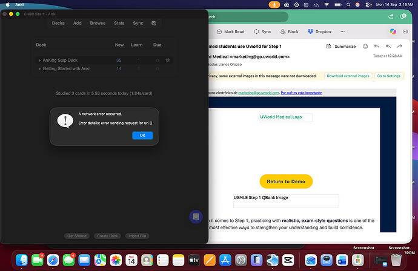The height and width of the screenshot is (271, 418).
Task: Click the megaphone icon in Outlook title bar
Action: pos(391,17)
